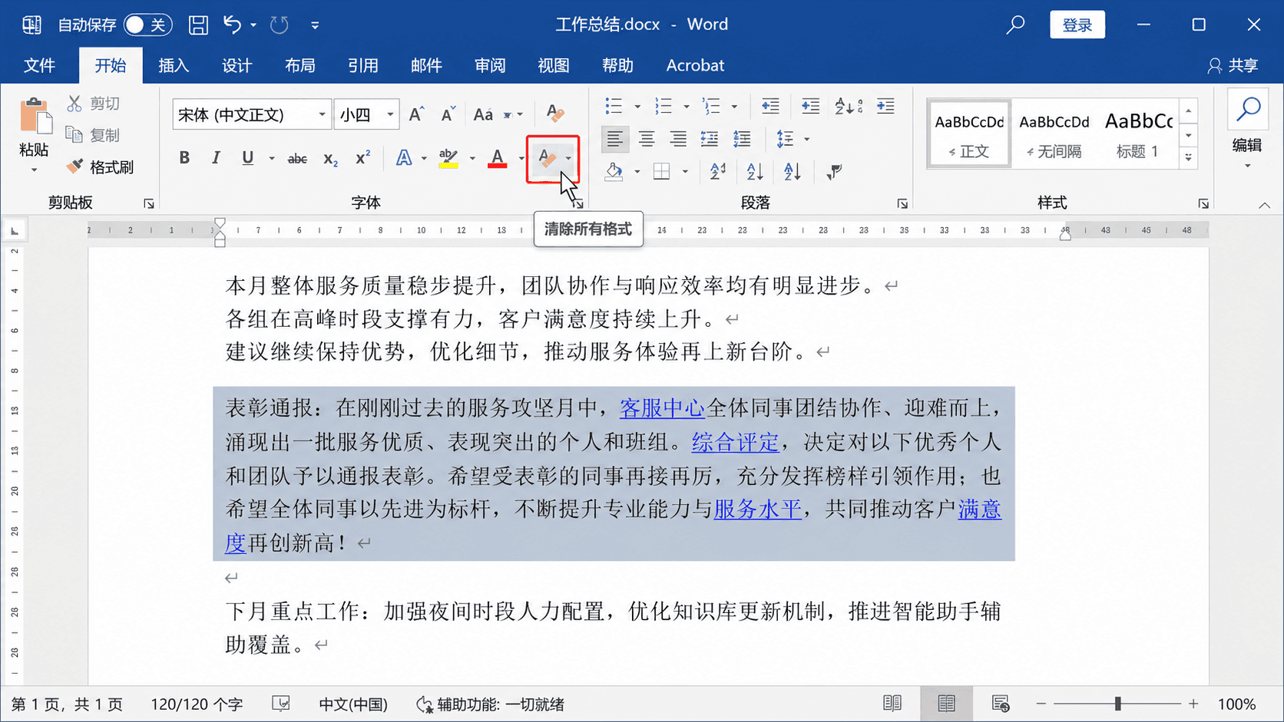Switch to Print Layout view in status bar
The width and height of the screenshot is (1284, 722).
pyautogui.click(x=946, y=704)
